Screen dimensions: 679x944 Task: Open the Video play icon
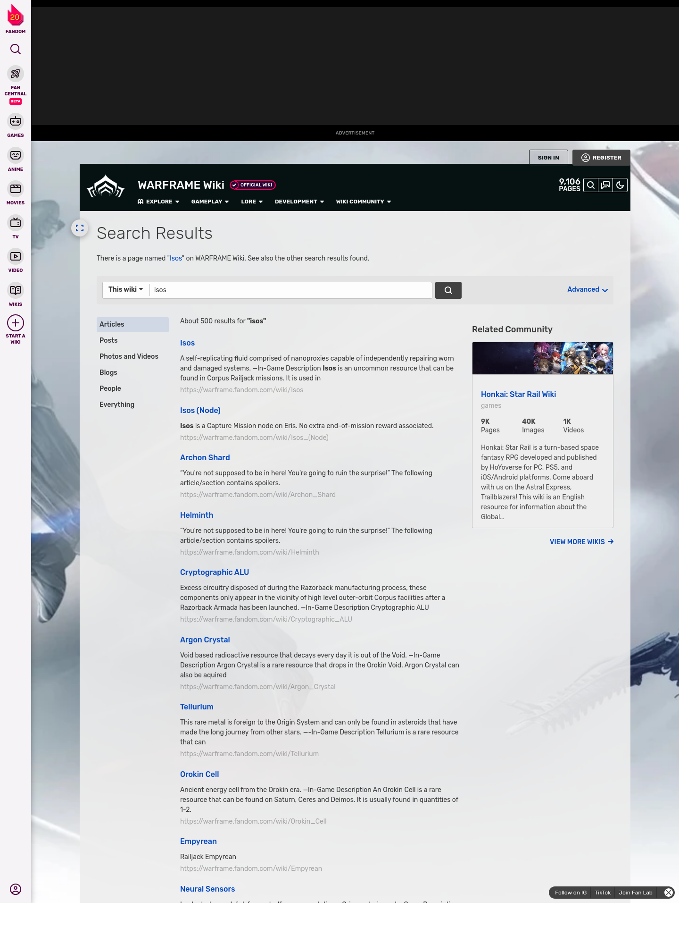[16, 256]
